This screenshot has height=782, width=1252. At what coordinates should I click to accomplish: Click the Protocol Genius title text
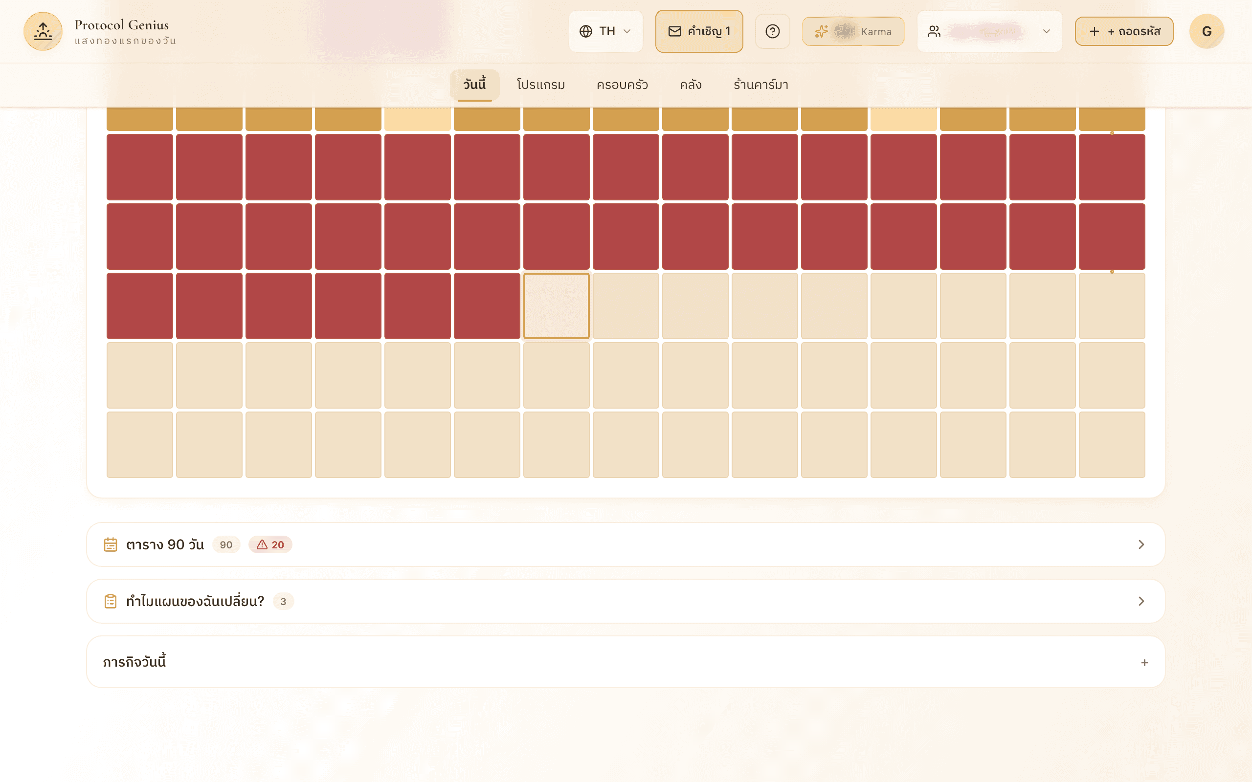click(x=122, y=25)
